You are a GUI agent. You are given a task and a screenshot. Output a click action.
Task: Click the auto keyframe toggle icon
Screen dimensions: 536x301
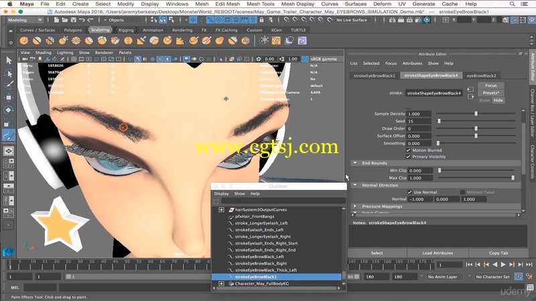(518, 277)
